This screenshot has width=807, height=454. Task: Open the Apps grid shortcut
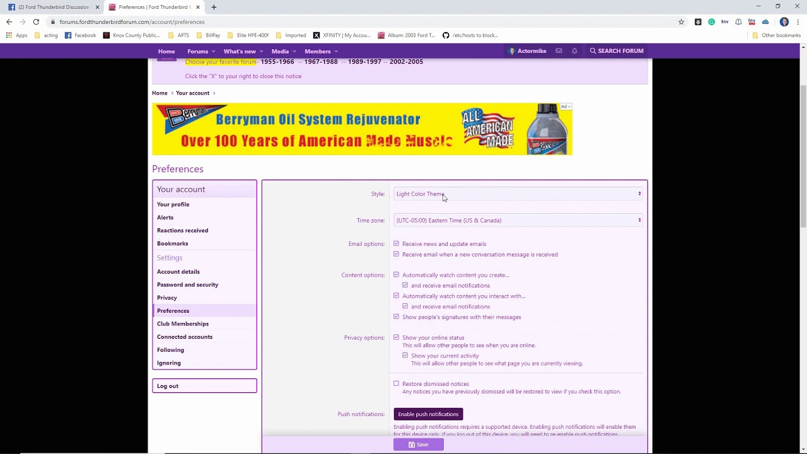pyautogui.click(x=16, y=35)
